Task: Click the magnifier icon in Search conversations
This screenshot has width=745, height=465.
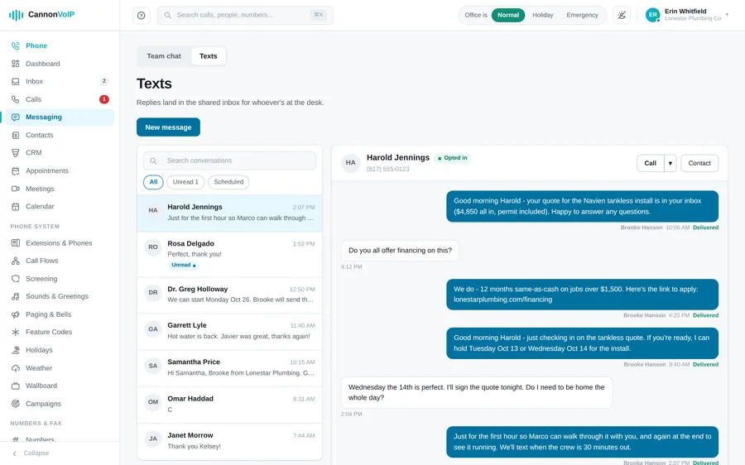Action: (x=153, y=161)
